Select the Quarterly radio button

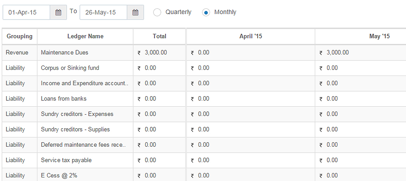(157, 12)
